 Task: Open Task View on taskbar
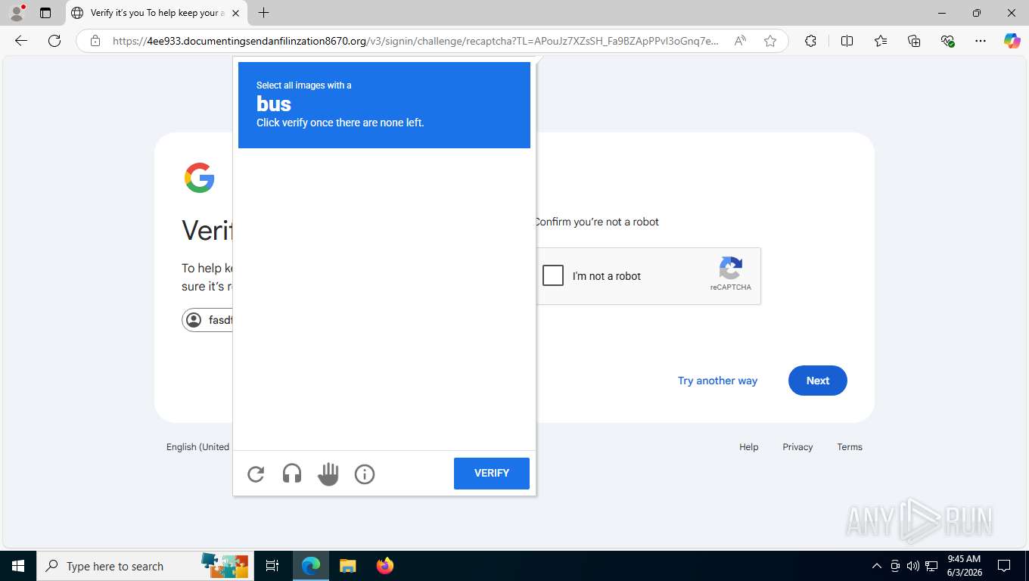(272, 566)
